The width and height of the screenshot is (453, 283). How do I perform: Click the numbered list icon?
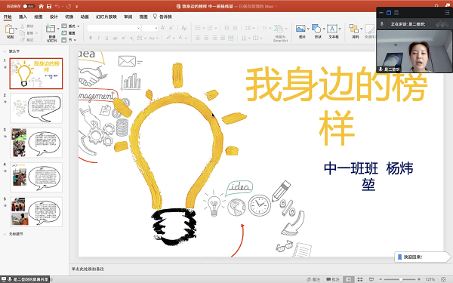click(x=210, y=28)
